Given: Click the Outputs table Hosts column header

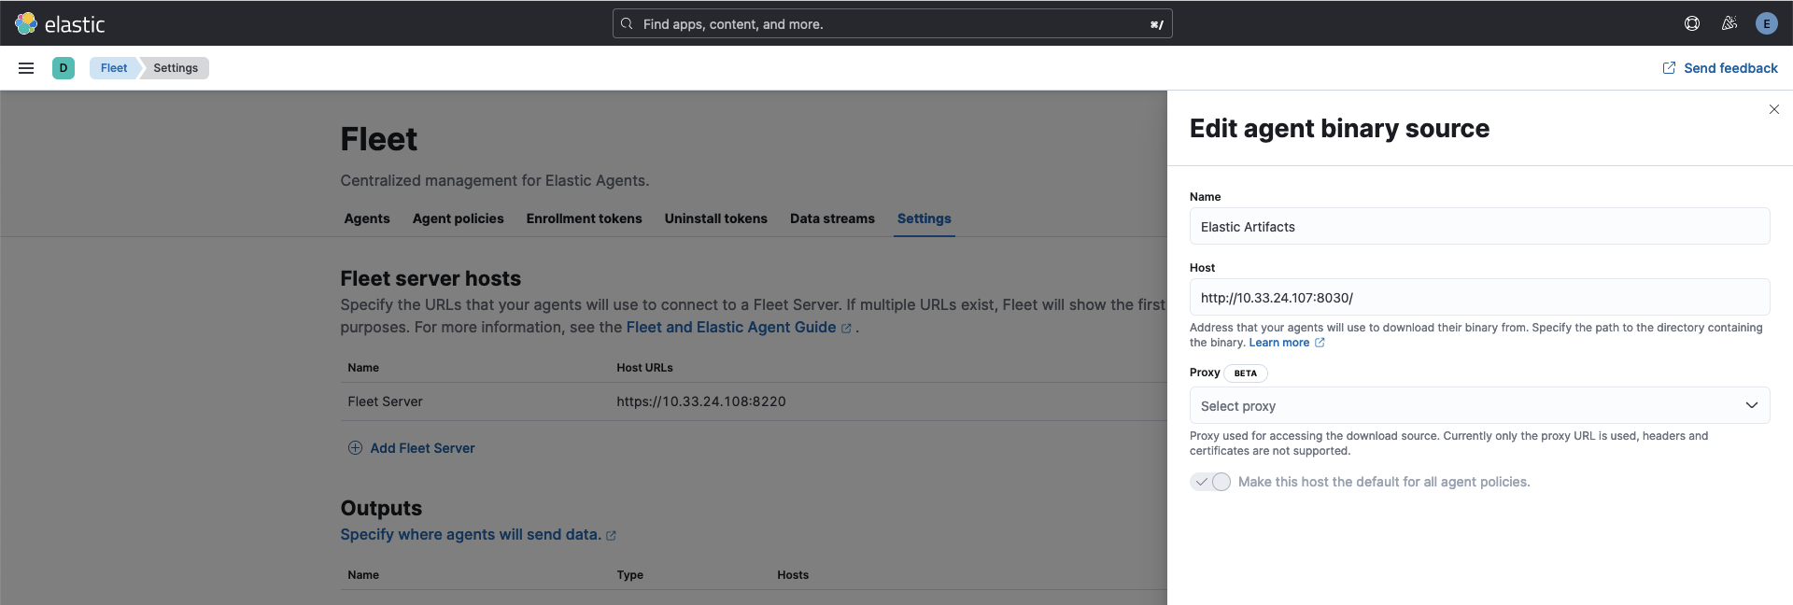Looking at the screenshot, I should 793,575.
